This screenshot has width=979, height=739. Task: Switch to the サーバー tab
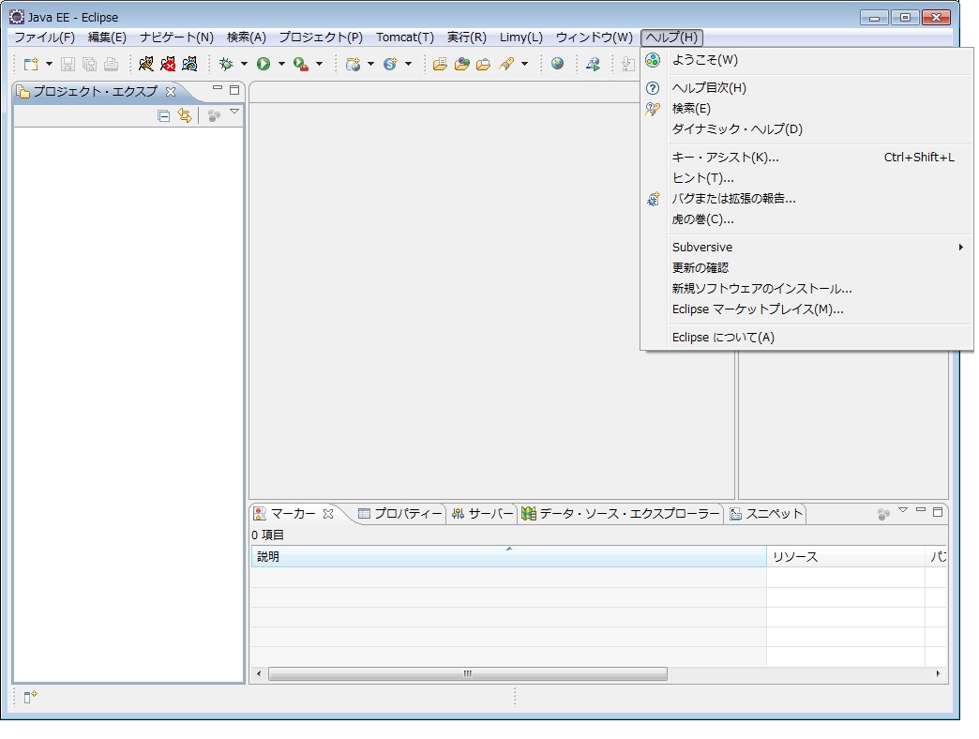click(483, 514)
